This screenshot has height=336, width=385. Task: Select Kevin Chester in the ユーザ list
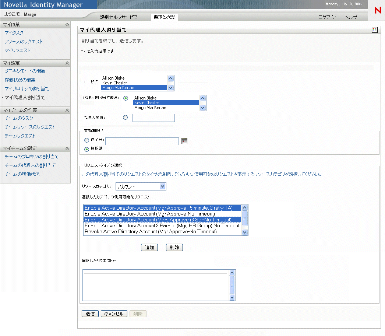134,83
